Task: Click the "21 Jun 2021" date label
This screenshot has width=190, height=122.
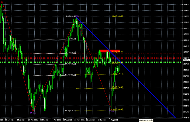Action: [x=91, y=120]
